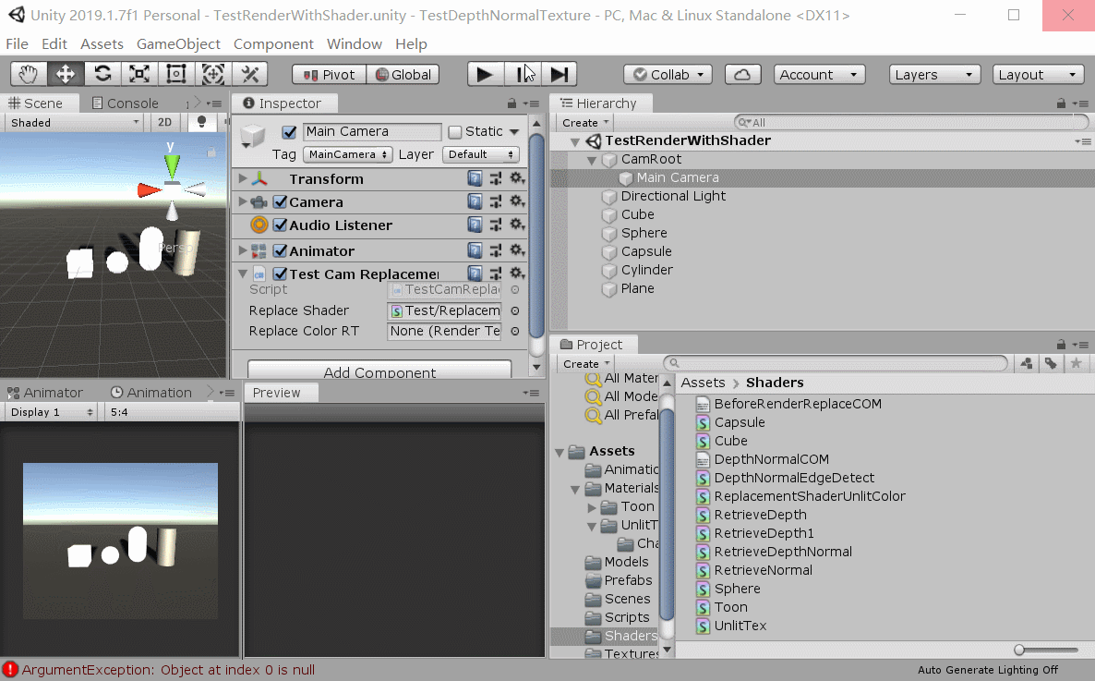
Task: Select the Move tool
Action: pos(66,74)
